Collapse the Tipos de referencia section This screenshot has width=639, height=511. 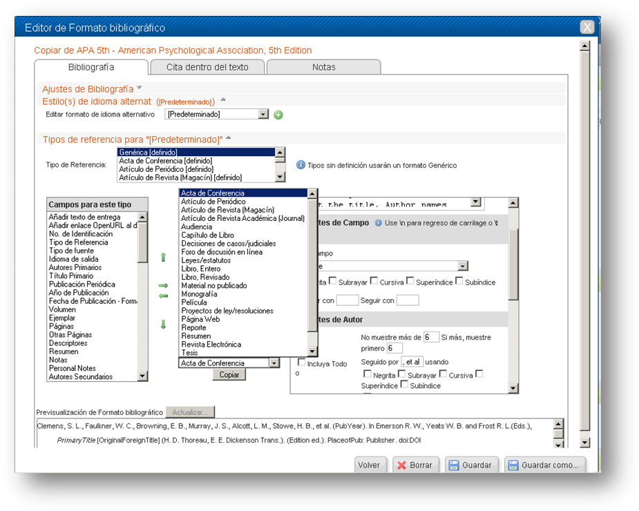click(x=228, y=137)
